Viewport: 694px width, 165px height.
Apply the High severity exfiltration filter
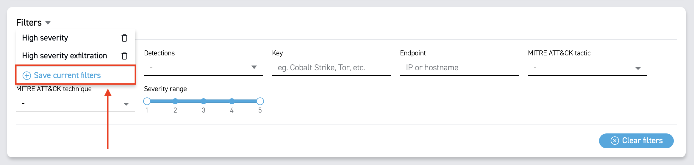(x=65, y=56)
